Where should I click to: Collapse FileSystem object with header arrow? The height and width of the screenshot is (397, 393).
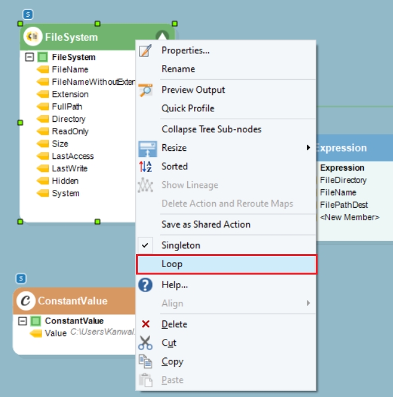tap(163, 35)
